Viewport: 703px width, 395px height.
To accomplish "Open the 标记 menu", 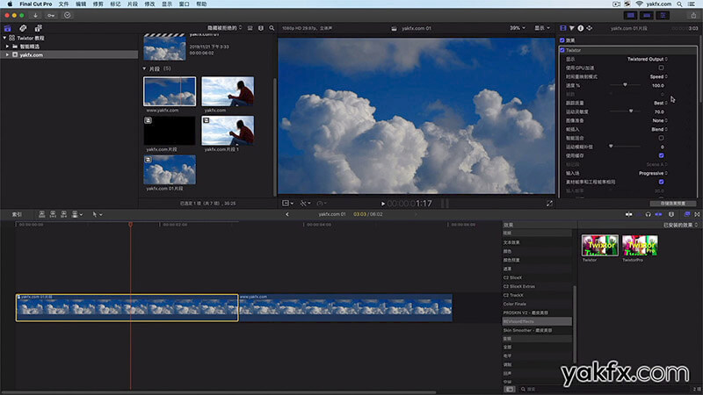I will pos(115,4).
